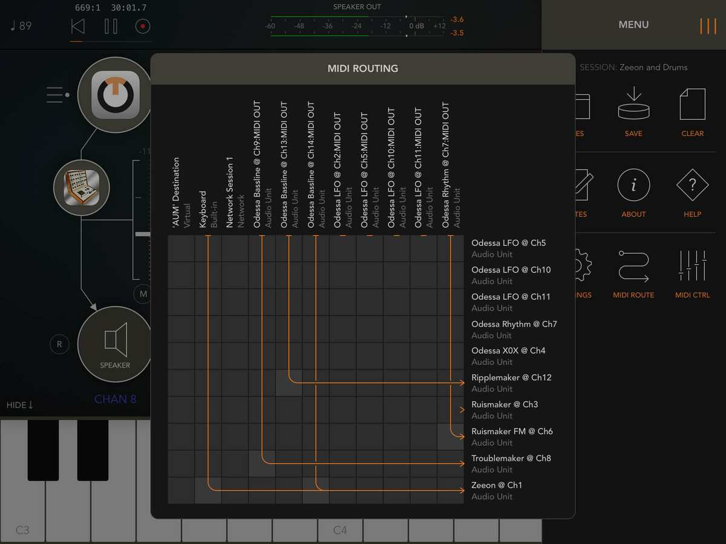This screenshot has width=726, height=544.
Task: Toggle the M mute button on channel
Action: coord(143,294)
